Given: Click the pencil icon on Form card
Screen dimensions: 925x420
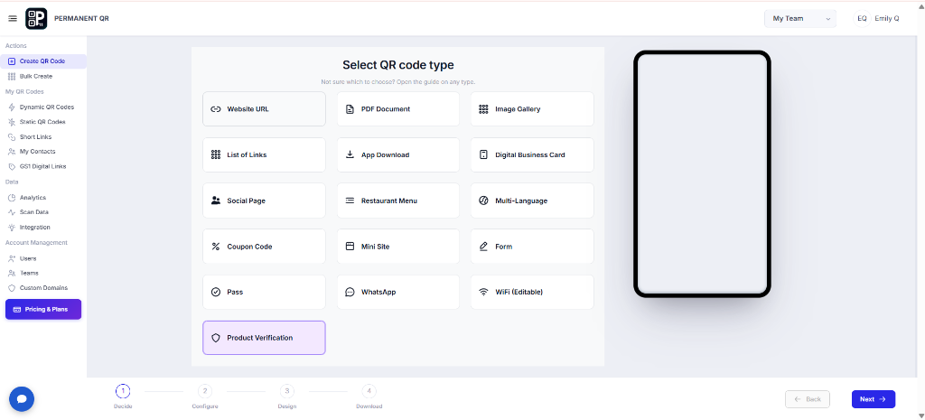Looking at the screenshot, I should click(484, 247).
